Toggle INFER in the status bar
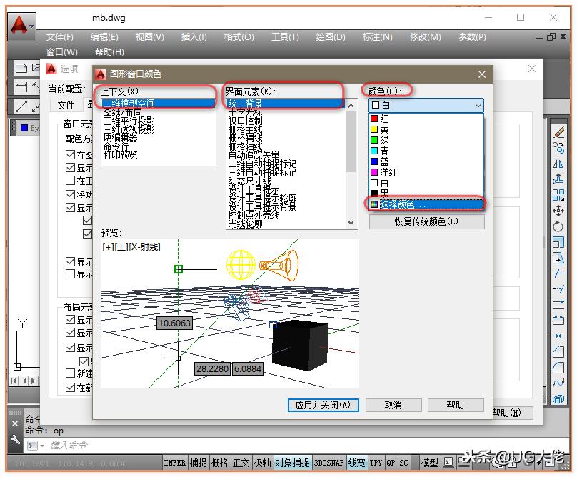Screen dimensions: 577x477 (175, 463)
